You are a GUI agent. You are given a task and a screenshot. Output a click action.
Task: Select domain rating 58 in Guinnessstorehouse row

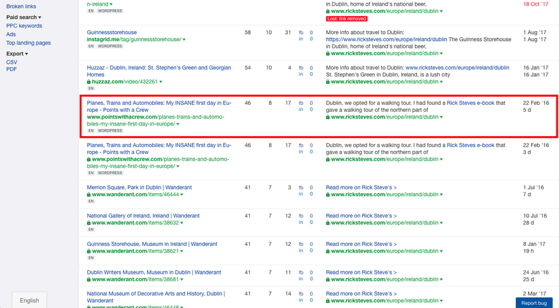tap(247, 32)
